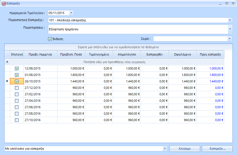Maximize the Είσπραξη window
The width and height of the screenshot is (237, 155).
click(227, 4)
